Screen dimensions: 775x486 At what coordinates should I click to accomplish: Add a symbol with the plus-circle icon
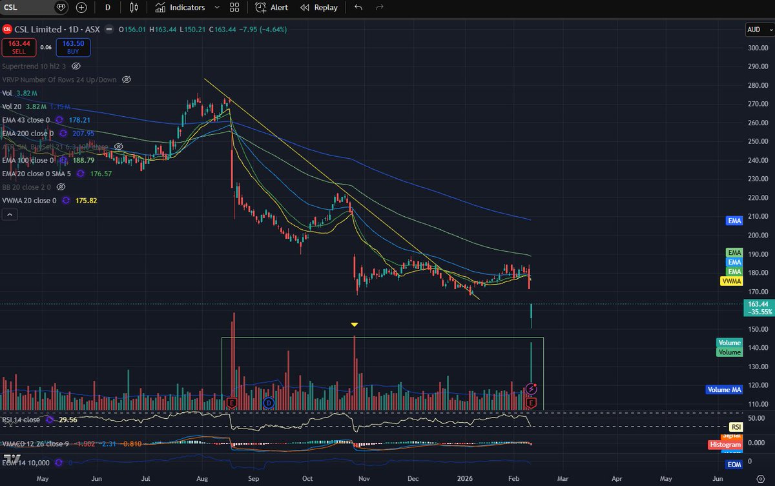81,8
